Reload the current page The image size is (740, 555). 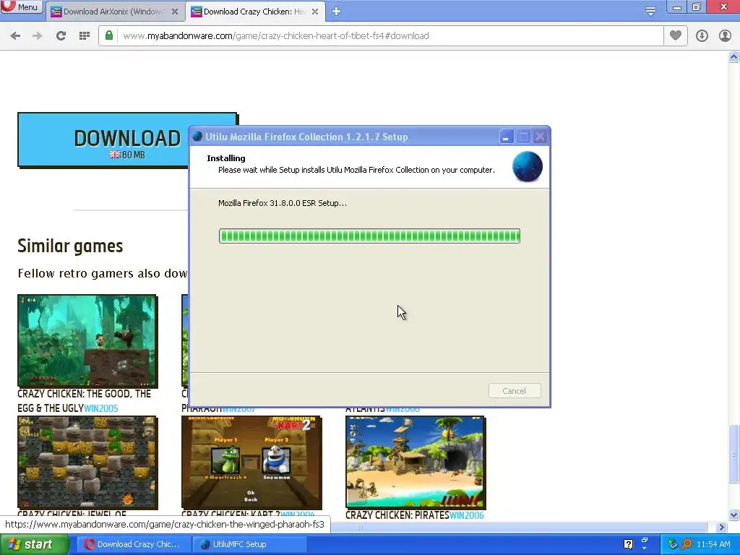point(61,36)
